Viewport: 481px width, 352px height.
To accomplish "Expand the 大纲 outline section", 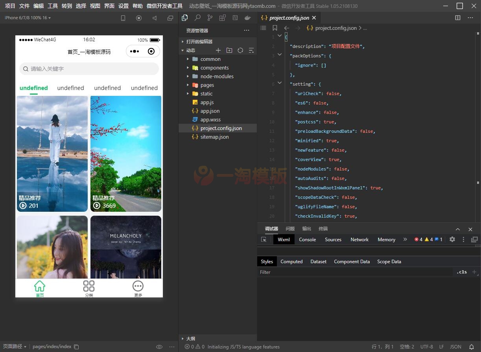I will [191, 338].
